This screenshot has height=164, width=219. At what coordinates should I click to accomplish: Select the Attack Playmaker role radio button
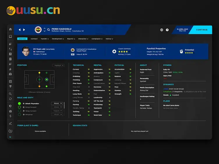pyautogui.click(x=20, y=104)
